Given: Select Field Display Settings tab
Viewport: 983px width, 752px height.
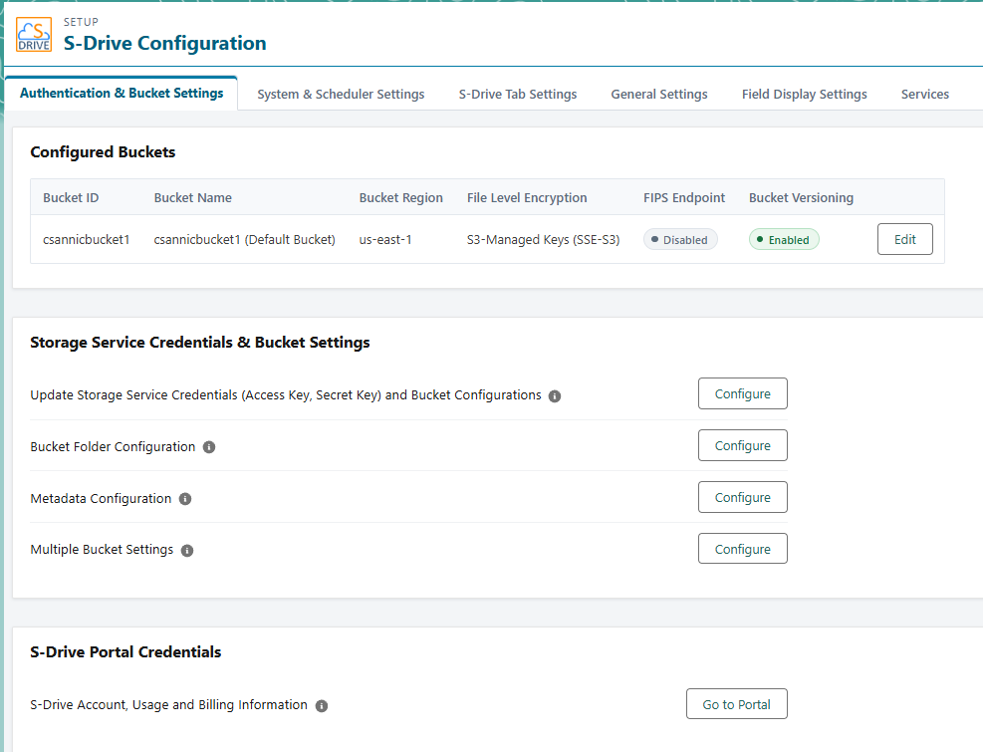Looking at the screenshot, I should point(805,94).
